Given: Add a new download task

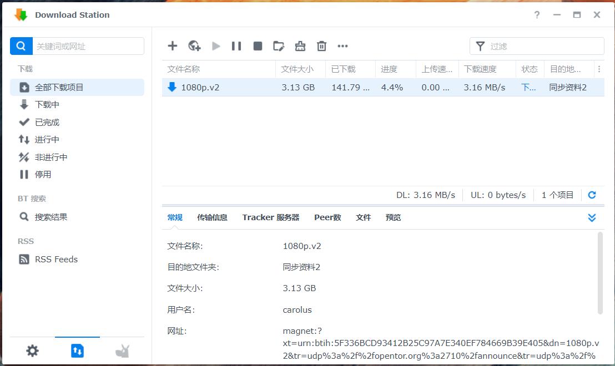Looking at the screenshot, I should click(x=173, y=46).
